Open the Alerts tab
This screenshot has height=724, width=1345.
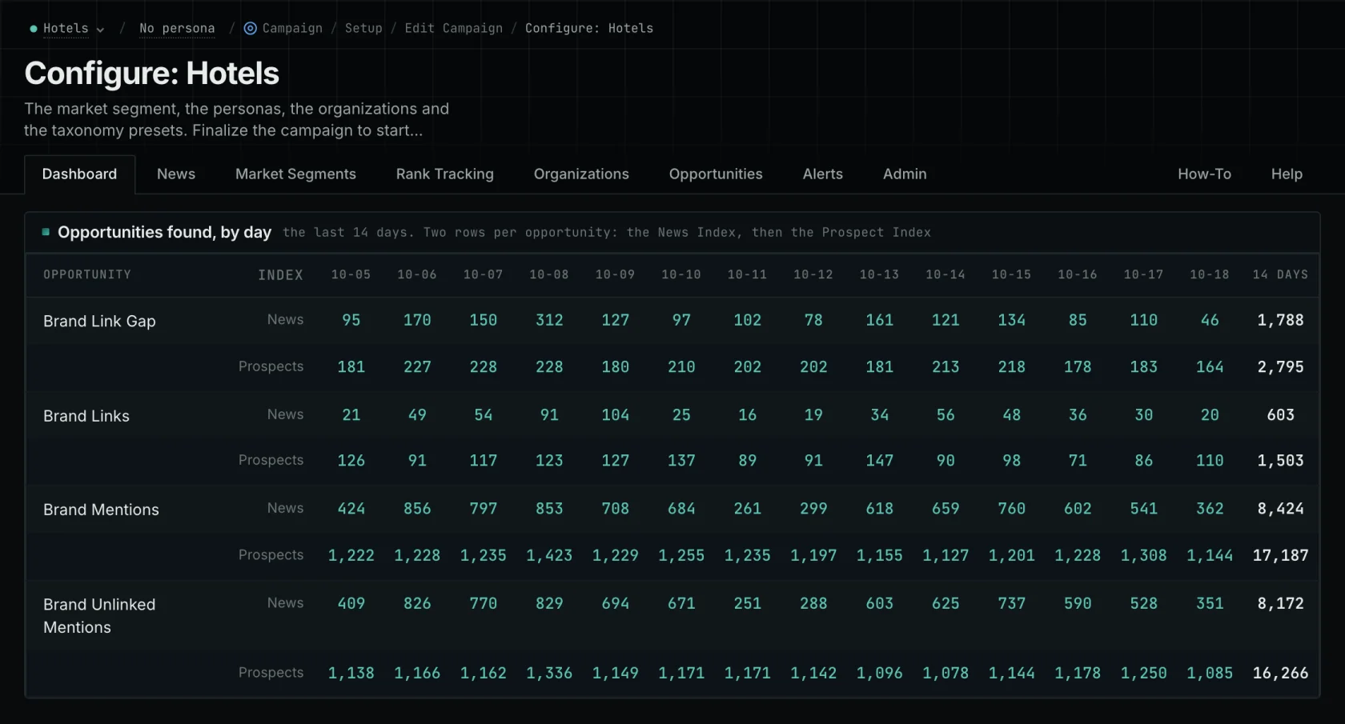point(823,174)
